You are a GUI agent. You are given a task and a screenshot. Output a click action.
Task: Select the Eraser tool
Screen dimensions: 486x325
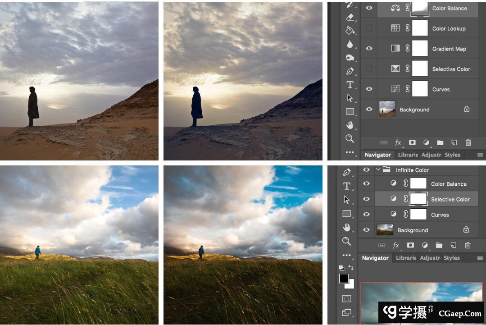[350, 17]
